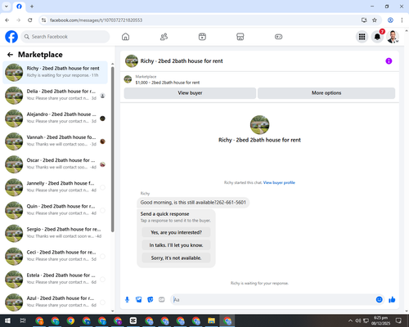Choose a sticker icon in composer
The image size is (409, 327).
(151, 300)
